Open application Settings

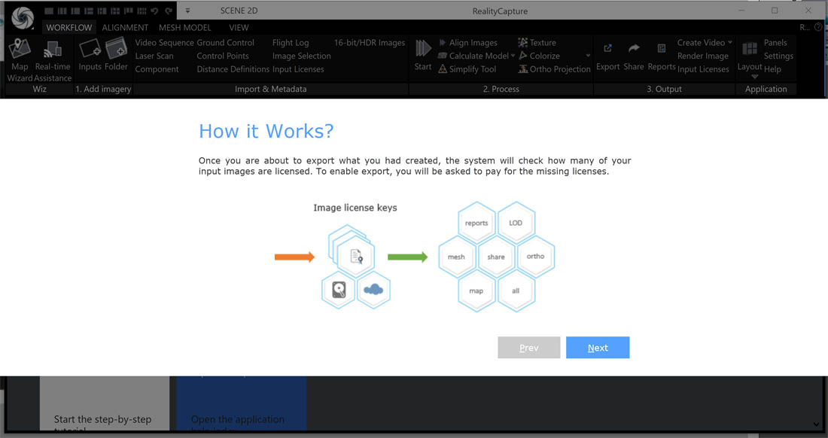pyautogui.click(x=778, y=56)
